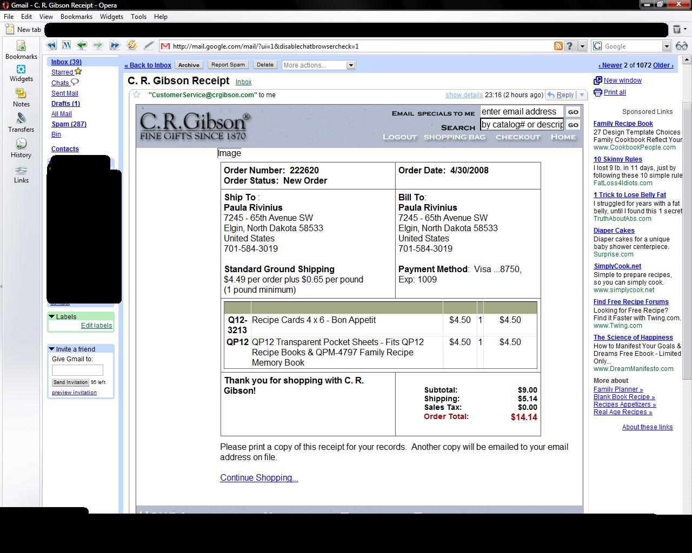
Task: Star this message with the star toggle
Action: click(x=136, y=95)
